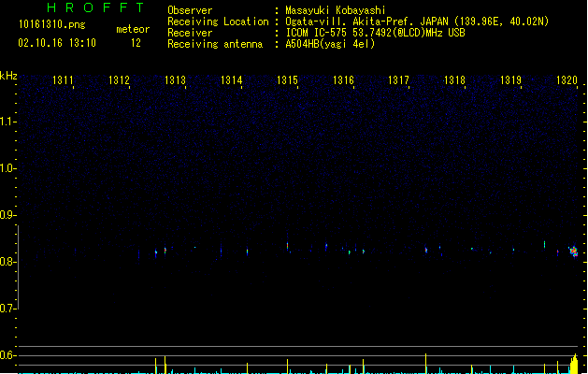Screen dimensions: 588x374
Task: Click the 1314 time marker
Action: 232,79
